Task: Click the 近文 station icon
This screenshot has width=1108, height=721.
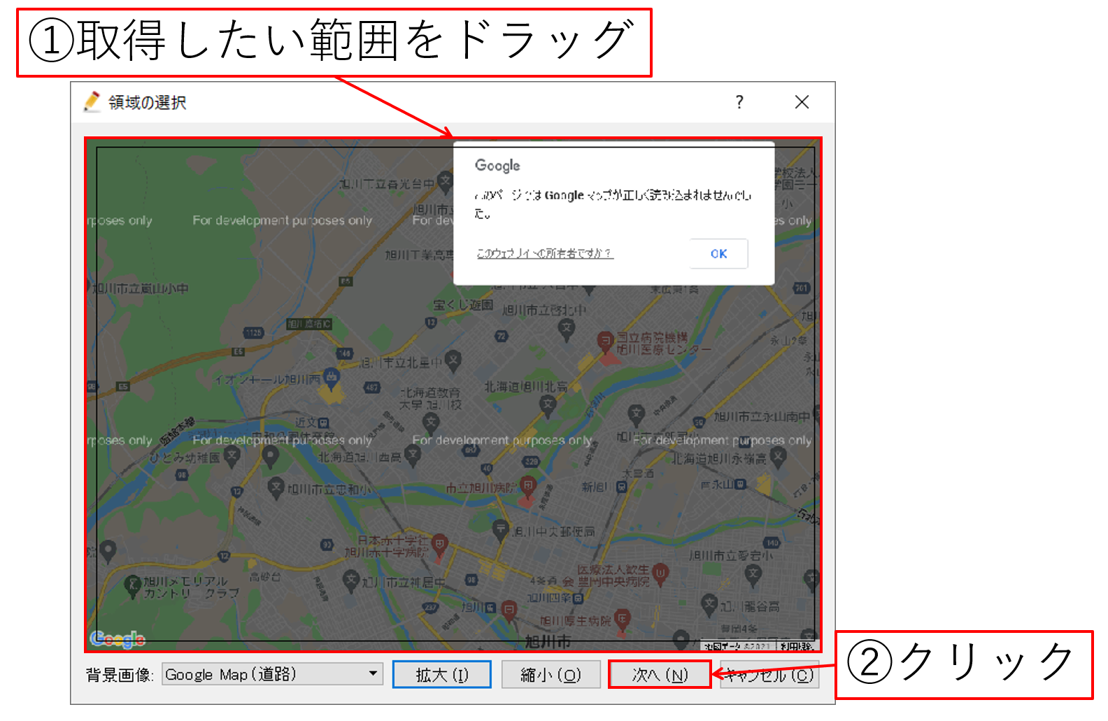Action: point(324,422)
